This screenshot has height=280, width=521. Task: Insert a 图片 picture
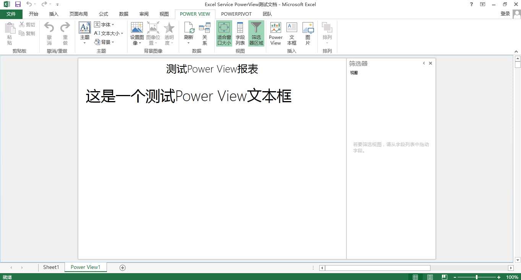pos(308,33)
